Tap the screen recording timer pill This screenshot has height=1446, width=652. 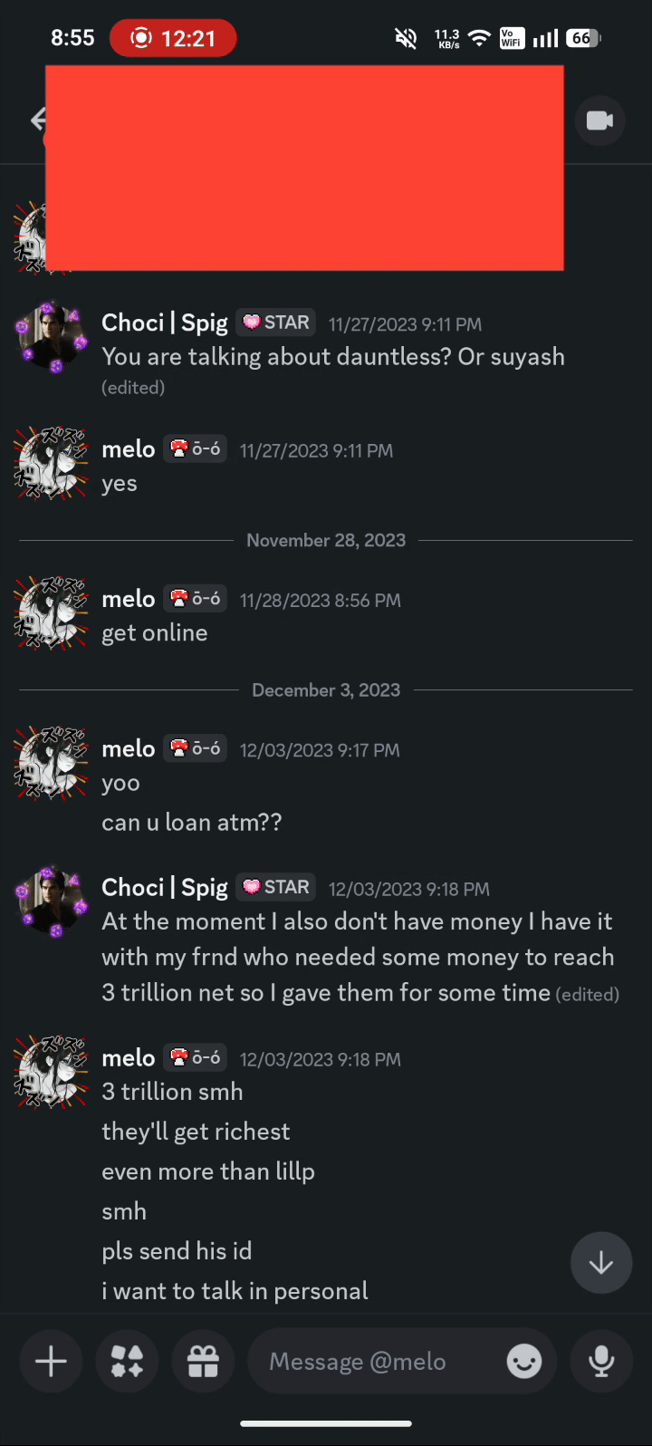coord(173,38)
